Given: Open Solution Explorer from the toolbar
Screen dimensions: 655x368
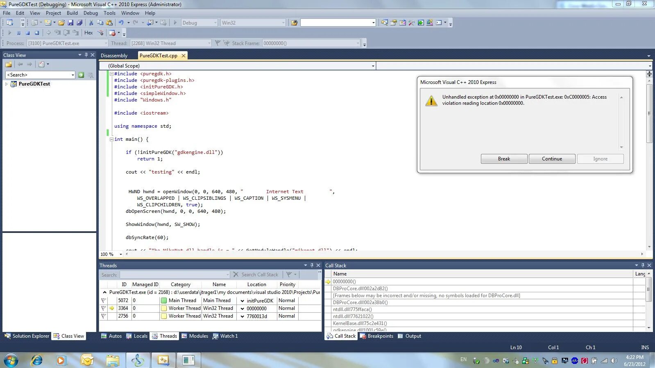Looking at the screenshot, I should [384, 23].
